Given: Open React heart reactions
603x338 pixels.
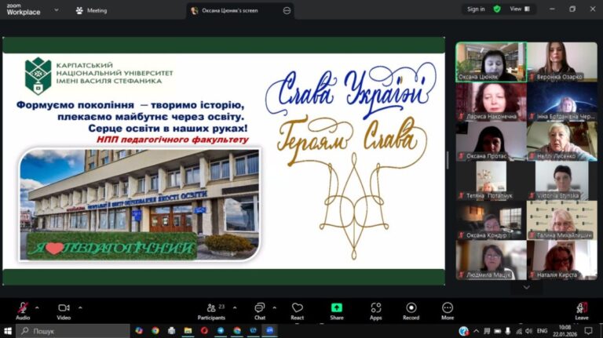Looking at the screenshot, I should tap(298, 311).
